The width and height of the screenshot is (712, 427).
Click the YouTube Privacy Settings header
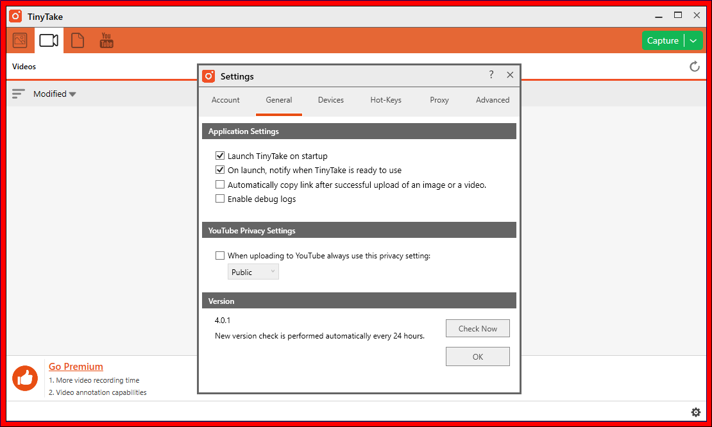(359, 230)
